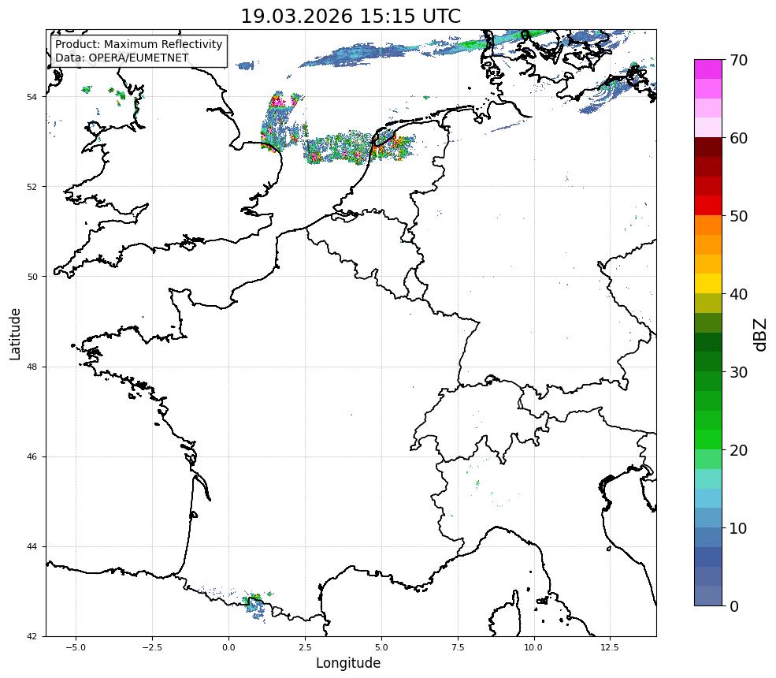Click the "Latitude" axis label
The width and height of the screenshot is (776, 678).
(x=15, y=334)
